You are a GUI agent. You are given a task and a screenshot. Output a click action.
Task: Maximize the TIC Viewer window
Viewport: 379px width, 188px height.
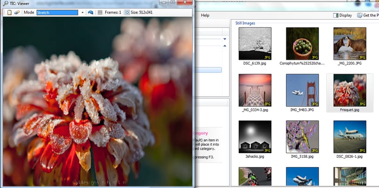[173, 2]
